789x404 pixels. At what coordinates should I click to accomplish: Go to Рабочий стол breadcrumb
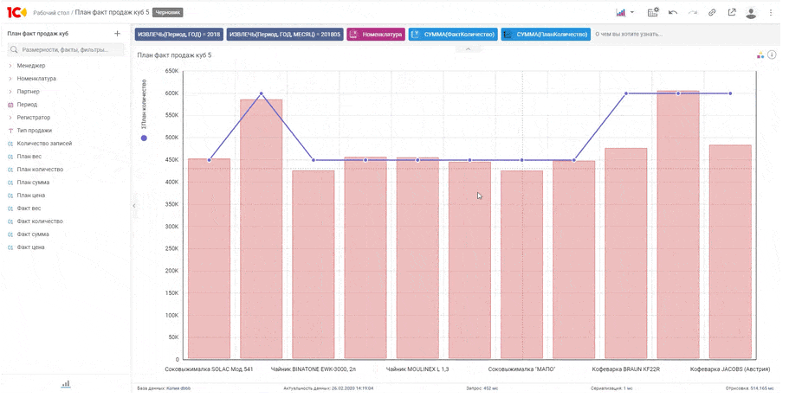click(x=51, y=13)
